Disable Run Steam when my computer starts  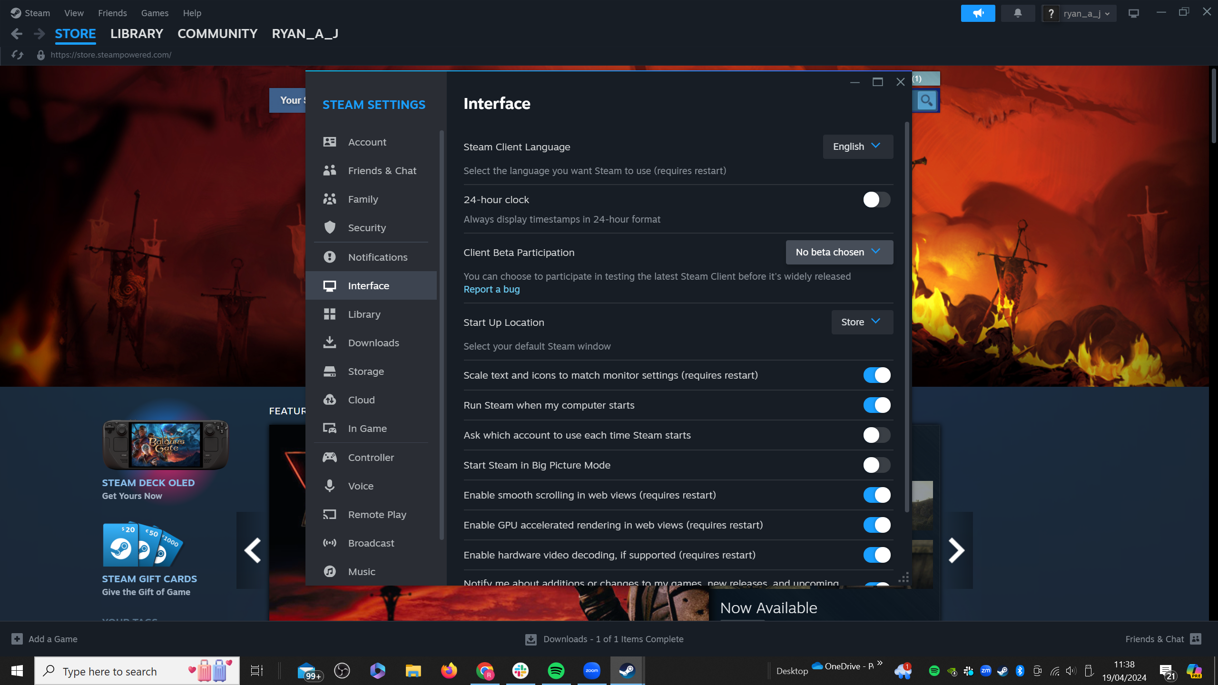click(876, 405)
